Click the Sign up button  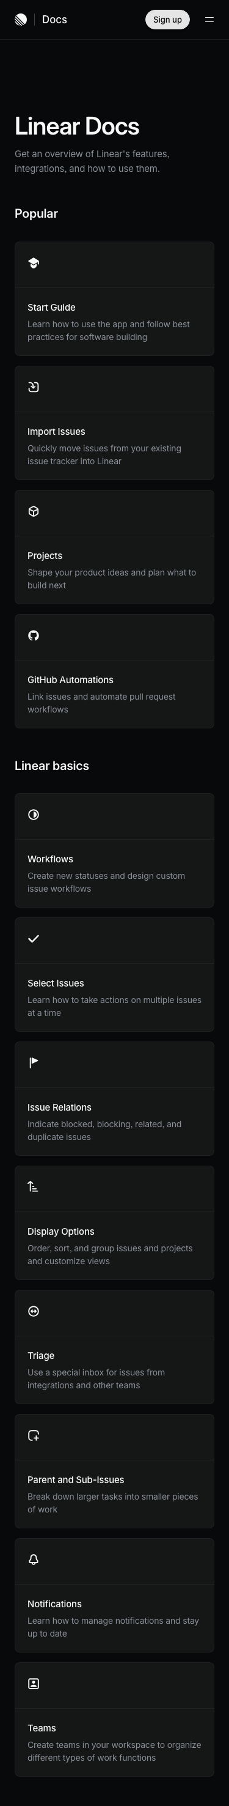[x=167, y=20]
